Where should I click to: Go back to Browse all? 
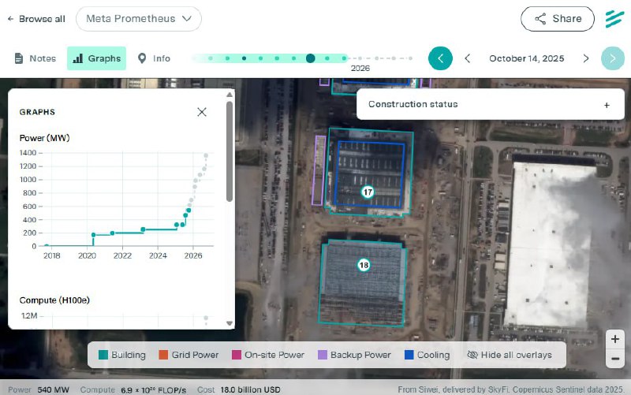click(x=36, y=19)
